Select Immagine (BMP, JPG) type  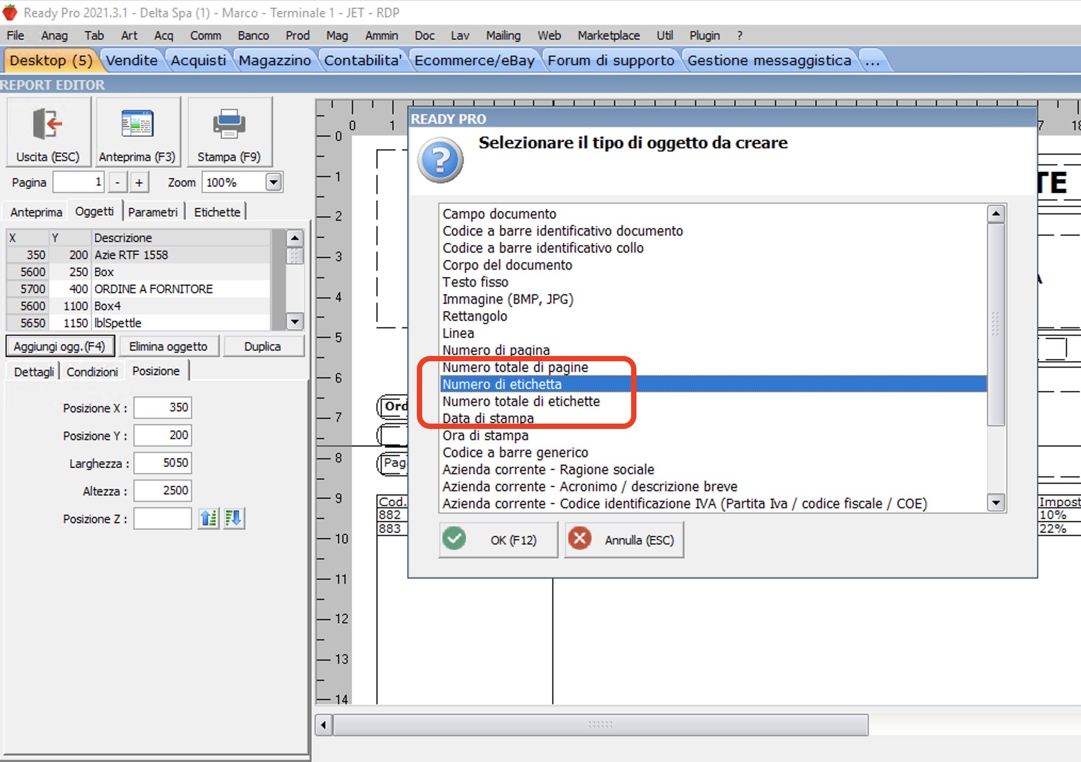coord(713,299)
